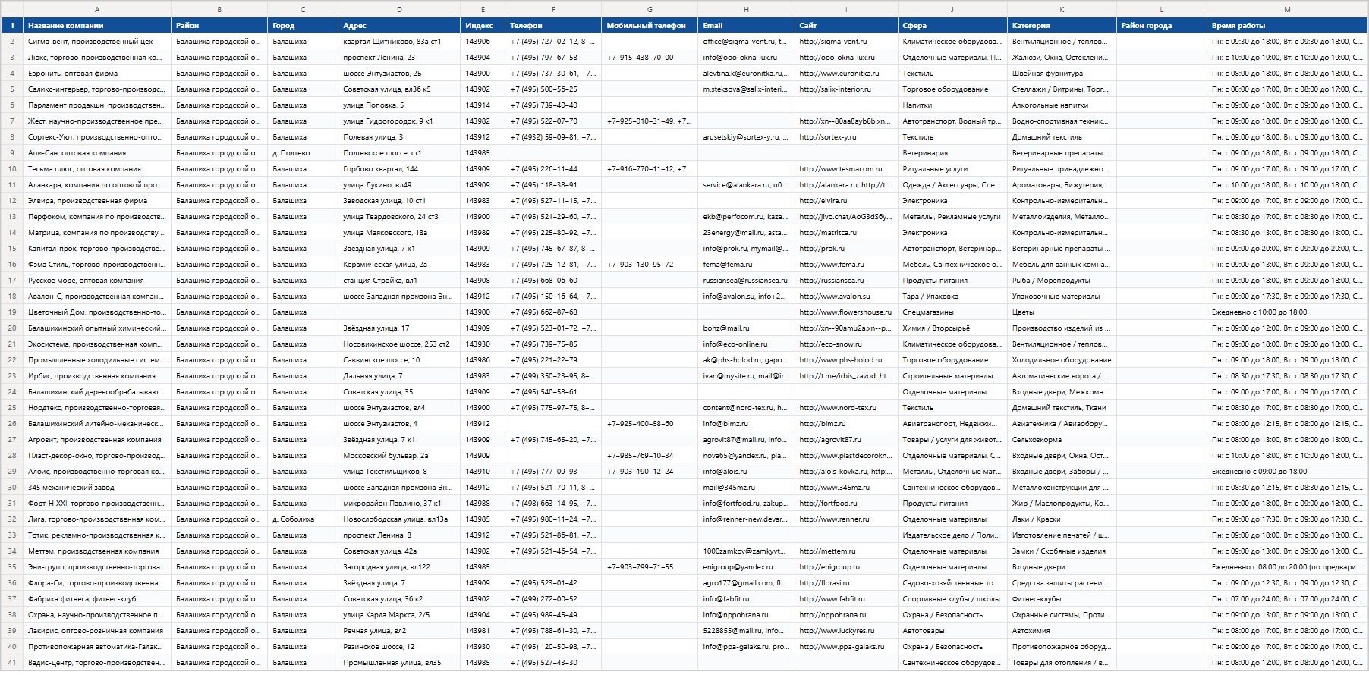Click the "Рыба / Морепродукты" category cell
Screen dimensions: 1369x684
[1062, 281]
